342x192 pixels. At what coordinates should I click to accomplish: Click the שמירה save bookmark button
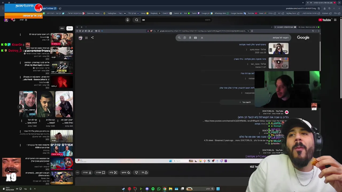pyautogui.click(x=100, y=173)
